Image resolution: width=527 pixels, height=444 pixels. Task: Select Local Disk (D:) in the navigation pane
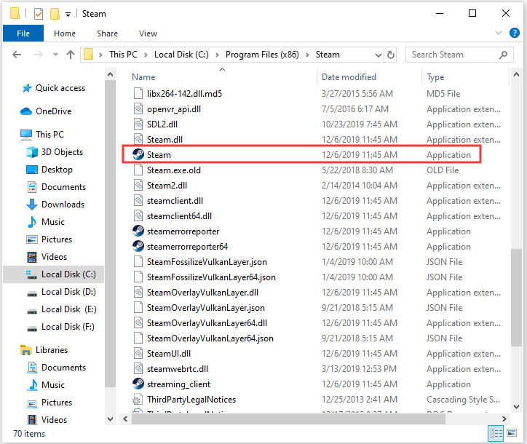68,292
